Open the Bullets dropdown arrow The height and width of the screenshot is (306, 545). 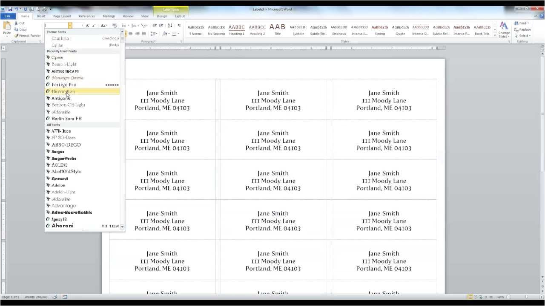point(129,25)
